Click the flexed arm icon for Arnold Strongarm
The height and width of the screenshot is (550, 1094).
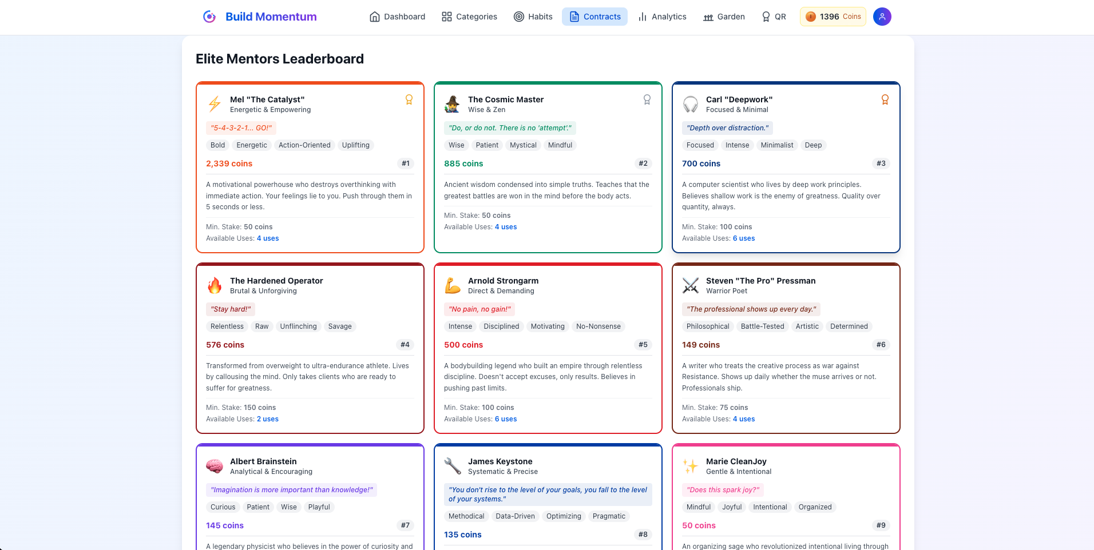[453, 285]
